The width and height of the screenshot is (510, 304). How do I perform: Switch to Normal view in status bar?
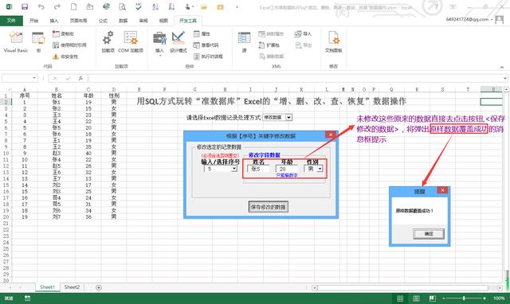pyautogui.click(x=400, y=298)
